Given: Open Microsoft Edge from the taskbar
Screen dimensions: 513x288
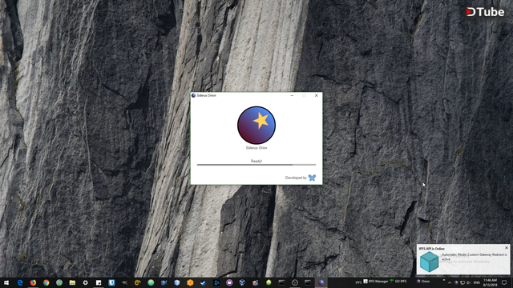Looking at the screenshot, I should pos(20,282).
